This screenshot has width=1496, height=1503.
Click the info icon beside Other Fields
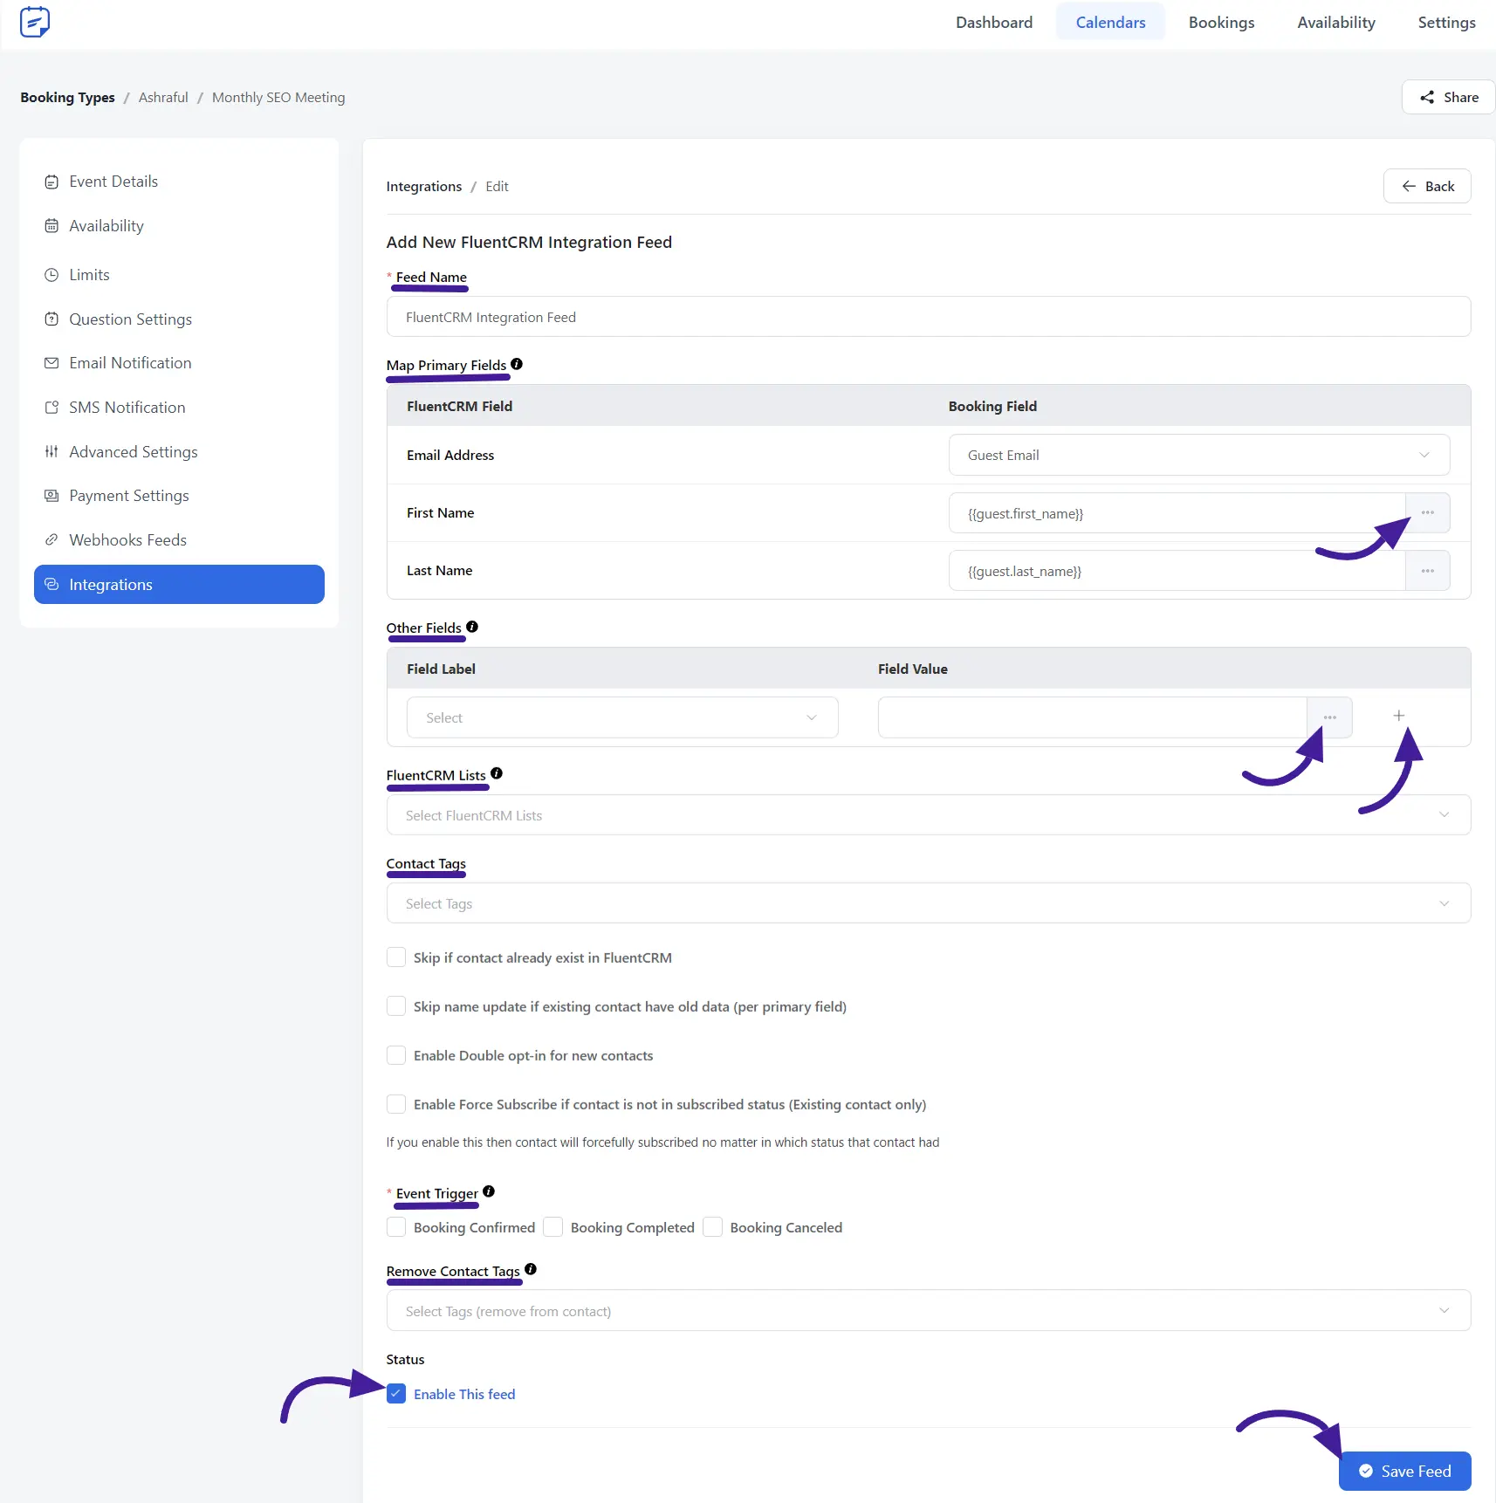(472, 627)
